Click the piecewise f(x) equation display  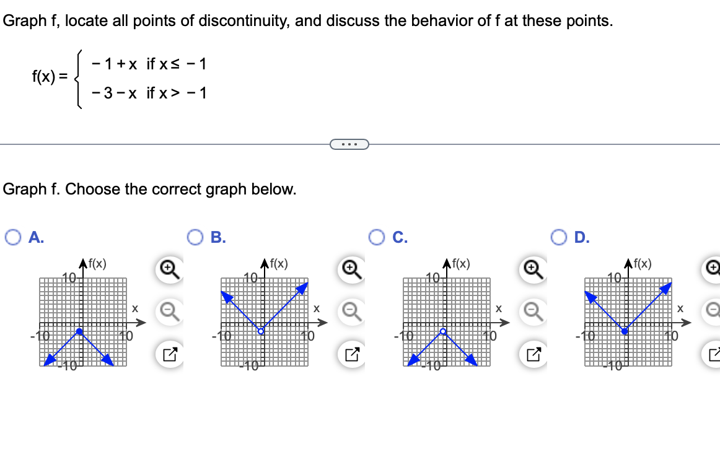(x=118, y=77)
